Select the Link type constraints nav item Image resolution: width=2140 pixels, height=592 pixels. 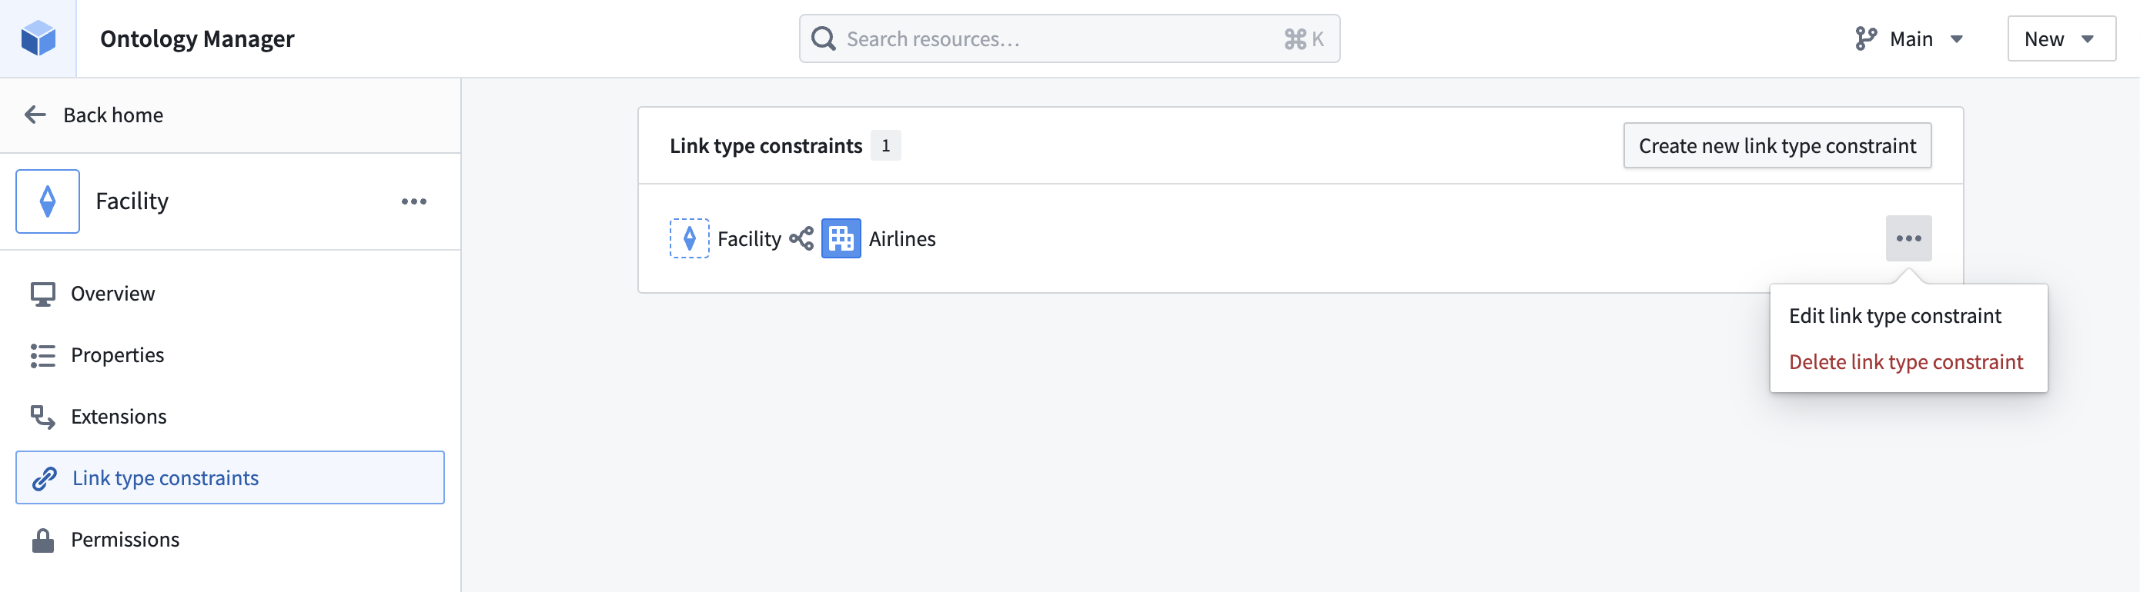coord(230,477)
